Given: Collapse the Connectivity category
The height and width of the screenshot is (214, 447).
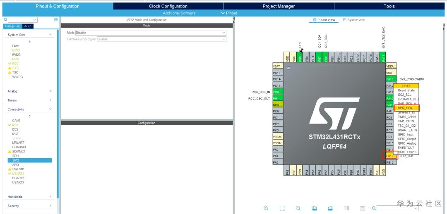Looking at the screenshot, I should 50,109.
